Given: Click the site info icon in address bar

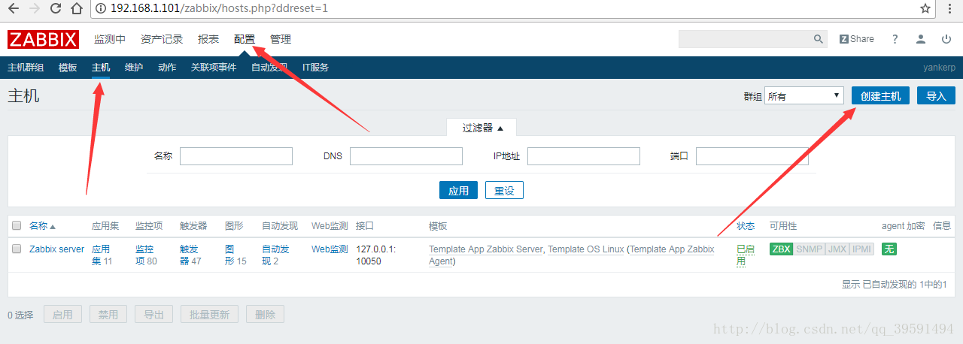Looking at the screenshot, I should [x=100, y=9].
